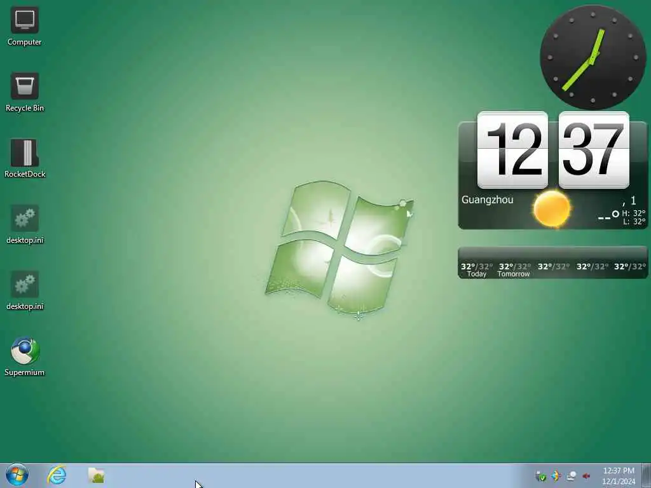Click the taskbar clock showing 12:37 PM
651x488 pixels.
pos(619,476)
